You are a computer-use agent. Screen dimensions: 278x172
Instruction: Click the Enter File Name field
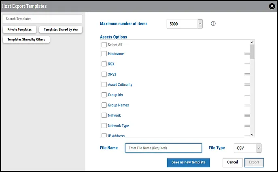163,148
